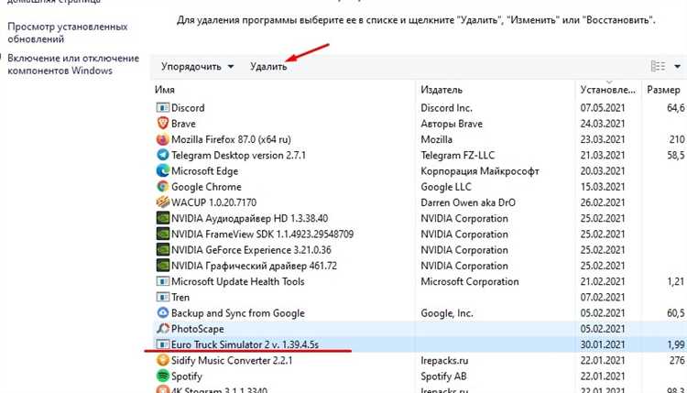The width and height of the screenshot is (687, 393).
Task: Select NVIDIA Графический драйвер 461.72 name
Action: (x=254, y=266)
